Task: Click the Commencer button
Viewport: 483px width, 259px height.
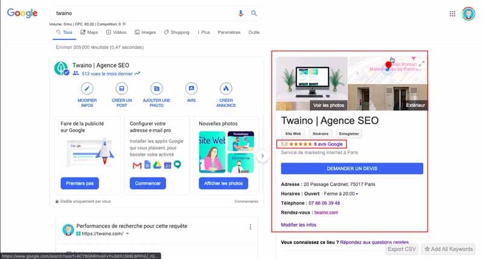Action: pos(148,184)
